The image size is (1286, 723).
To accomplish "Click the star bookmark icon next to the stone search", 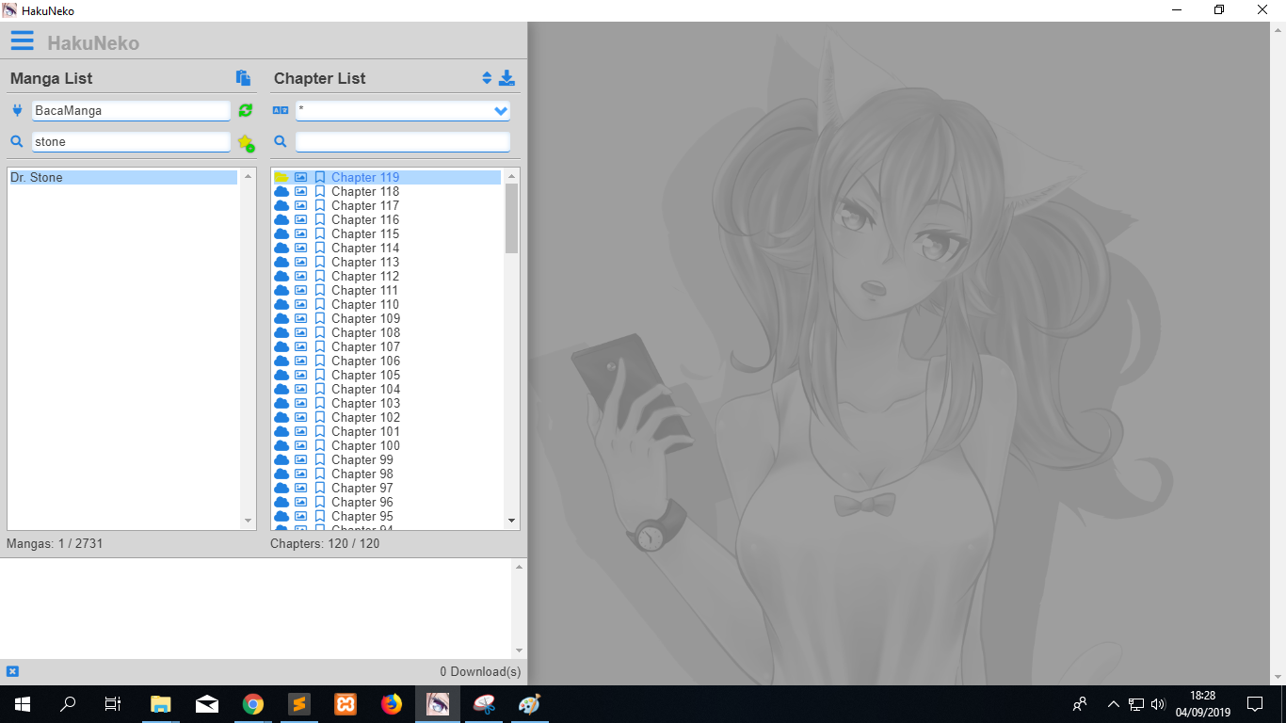I will [246, 142].
